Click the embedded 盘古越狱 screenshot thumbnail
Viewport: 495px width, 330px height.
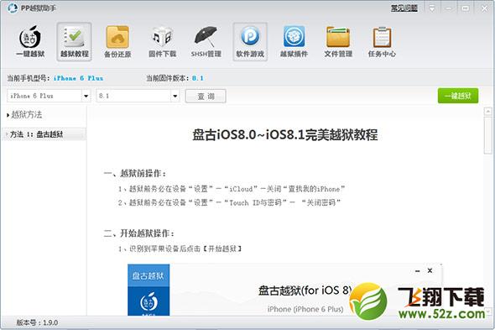click(x=284, y=290)
